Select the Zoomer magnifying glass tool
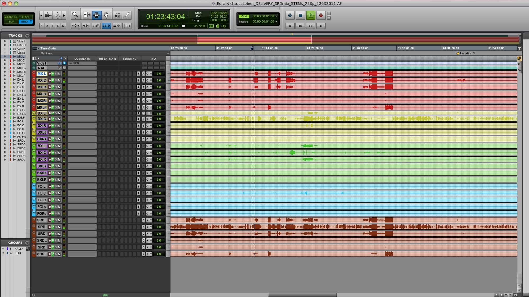This screenshot has width=529, height=297. [x=75, y=15]
